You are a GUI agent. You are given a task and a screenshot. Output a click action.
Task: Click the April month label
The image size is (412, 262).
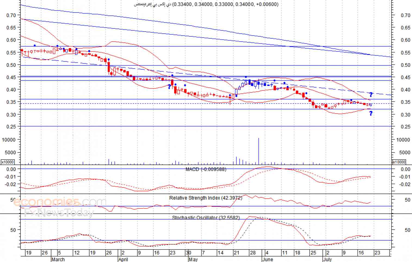pyautogui.click(x=123, y=259)
